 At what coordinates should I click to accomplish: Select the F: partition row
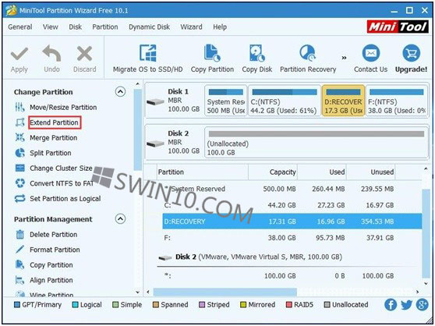(292, 238)
